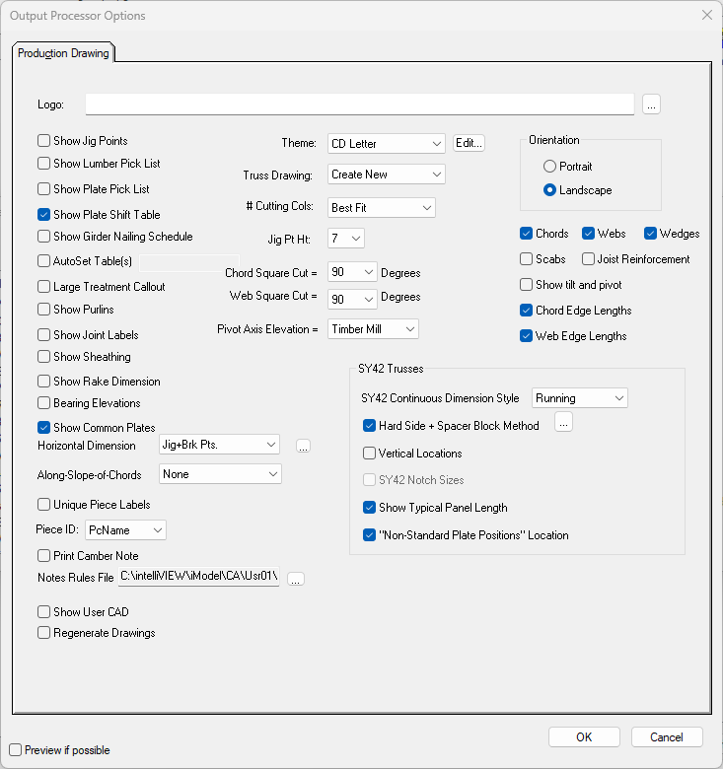723x769 pixels.
Task: Tick Show Plate Pick List option
Action: coord(43,189)
